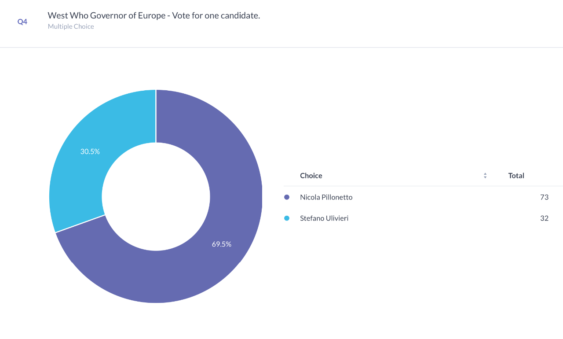Click the sort arrows icon beside Choice
The height and width of the screenshot is (339, 563).
[485, 176]
